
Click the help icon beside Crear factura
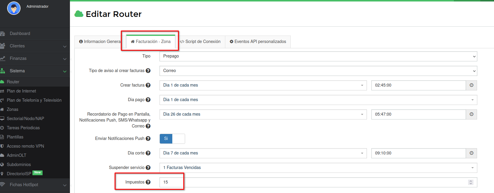[x=148, y=85]
